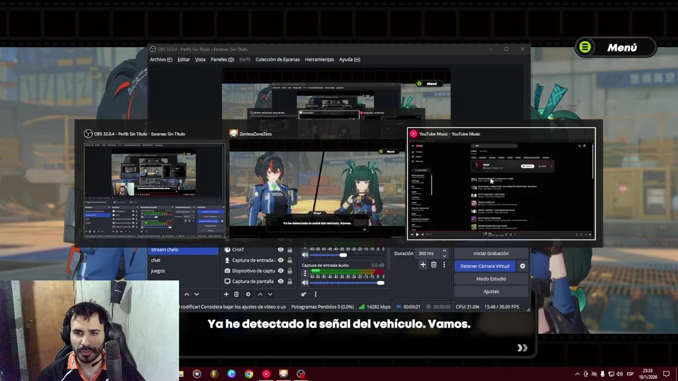Move selected source down in list

point(270,294)
